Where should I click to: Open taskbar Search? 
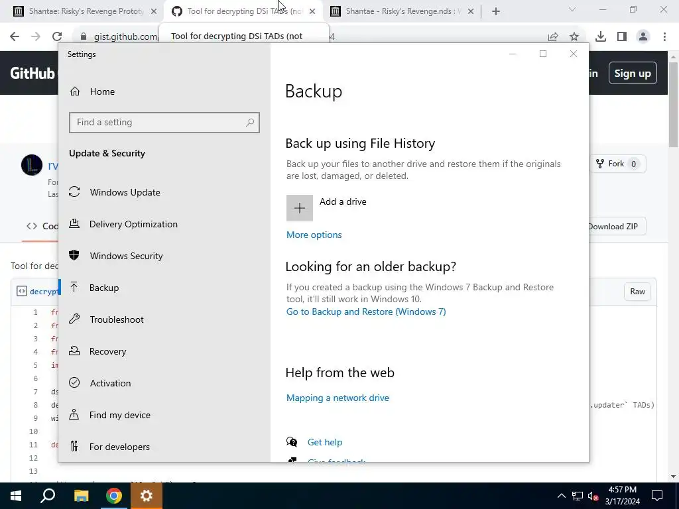click(48, 496)
